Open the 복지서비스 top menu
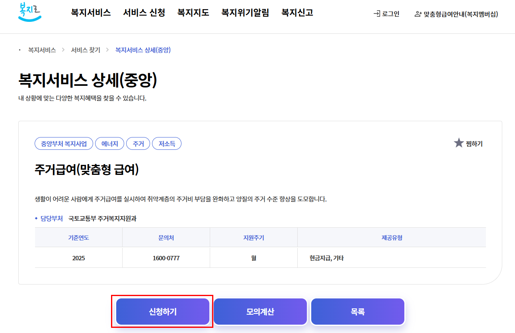The height and width of the screenshot is (333, 515). pos(91,13)
